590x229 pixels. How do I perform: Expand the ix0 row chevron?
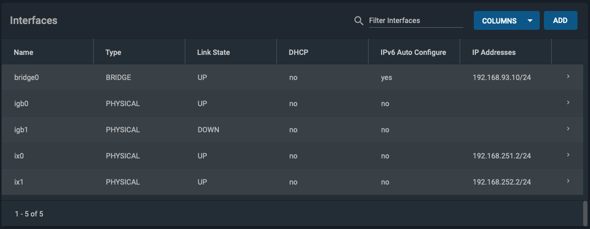(x=568, y=155)
